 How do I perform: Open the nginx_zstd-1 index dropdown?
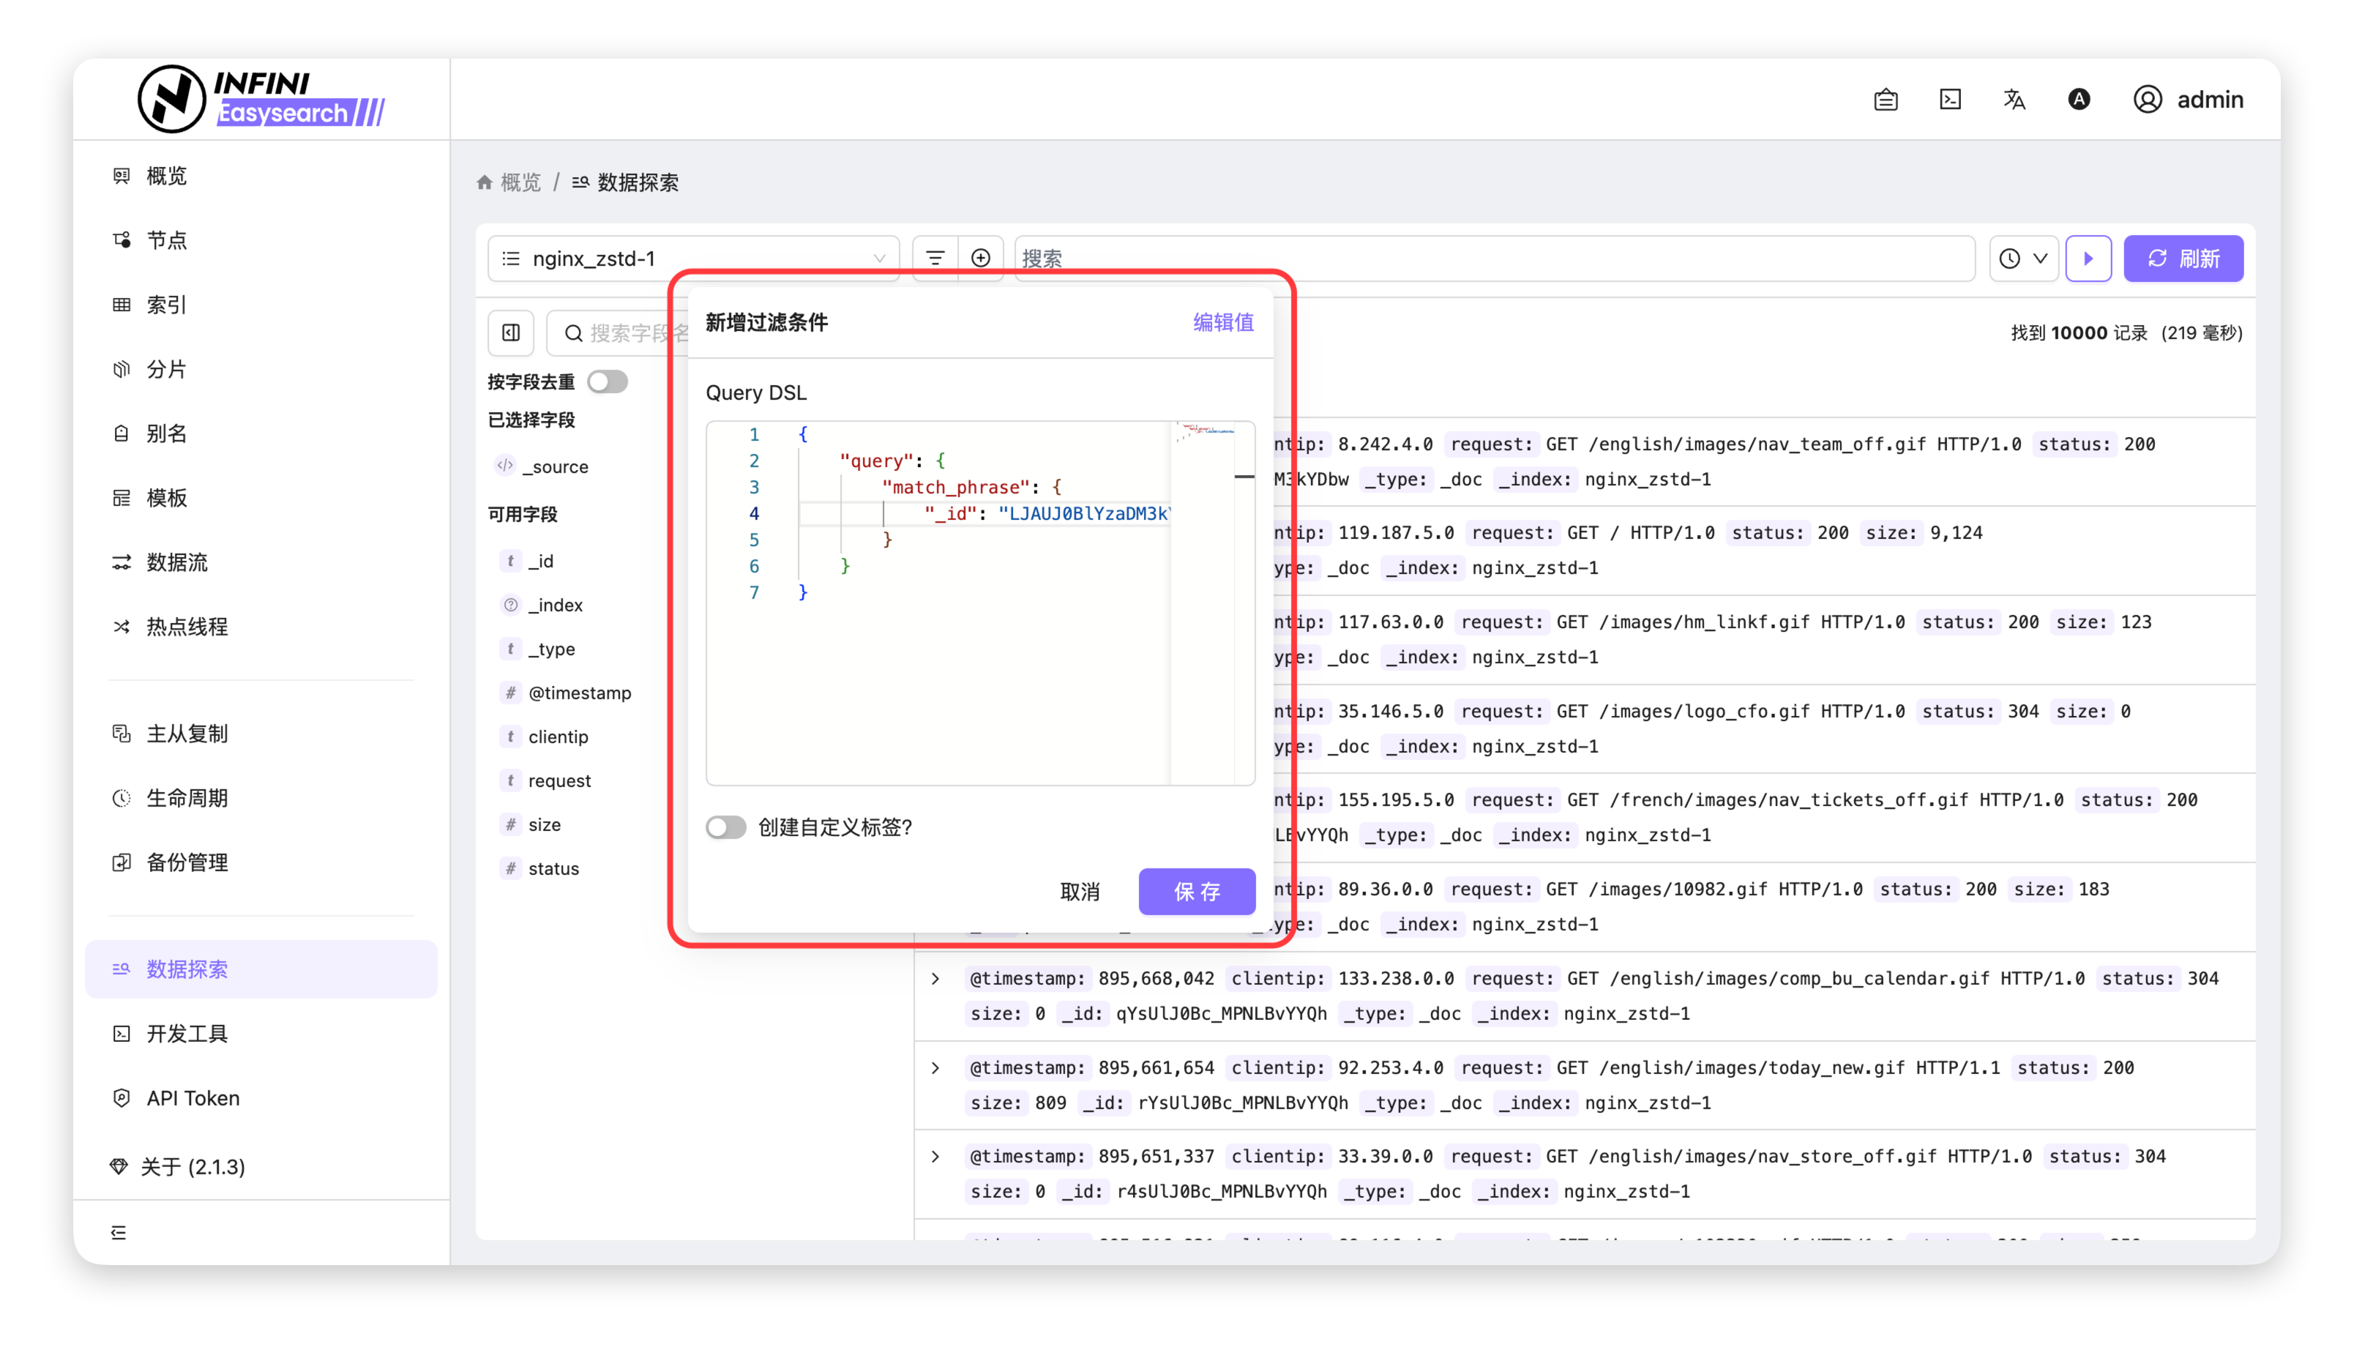tap(692, 258)
